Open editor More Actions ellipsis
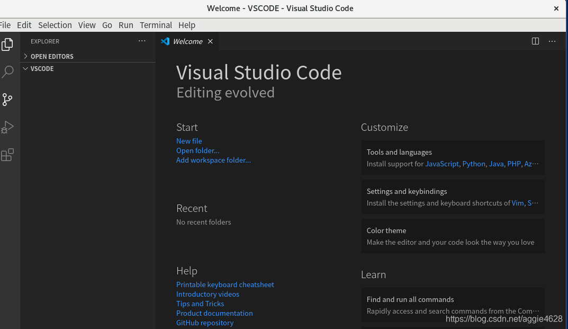The height and width of the screenshot is (329, 568). 552,41
